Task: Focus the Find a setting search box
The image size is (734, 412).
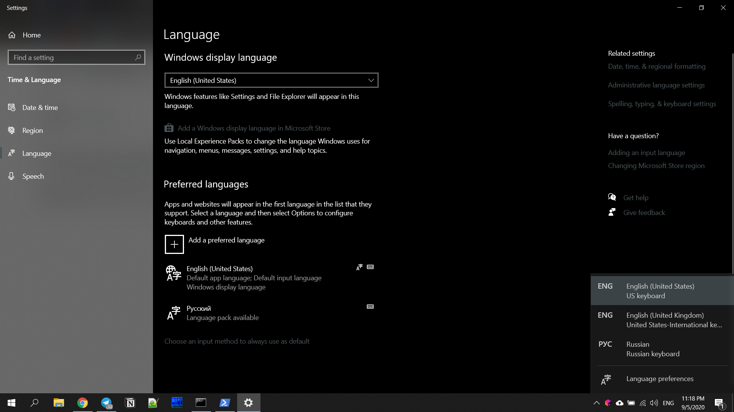Action: coord(71,57)
